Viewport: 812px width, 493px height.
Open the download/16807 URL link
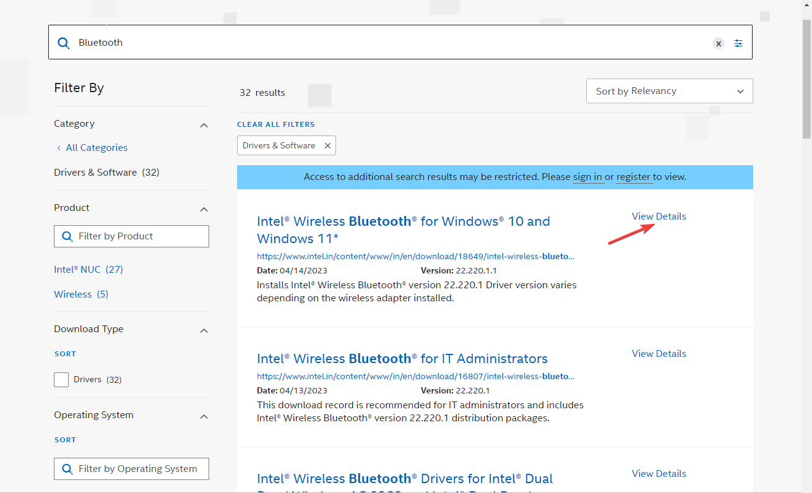pos(416,376)
